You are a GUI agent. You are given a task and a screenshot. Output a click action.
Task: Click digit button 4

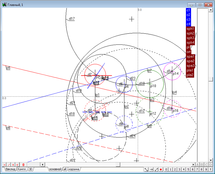184,169
